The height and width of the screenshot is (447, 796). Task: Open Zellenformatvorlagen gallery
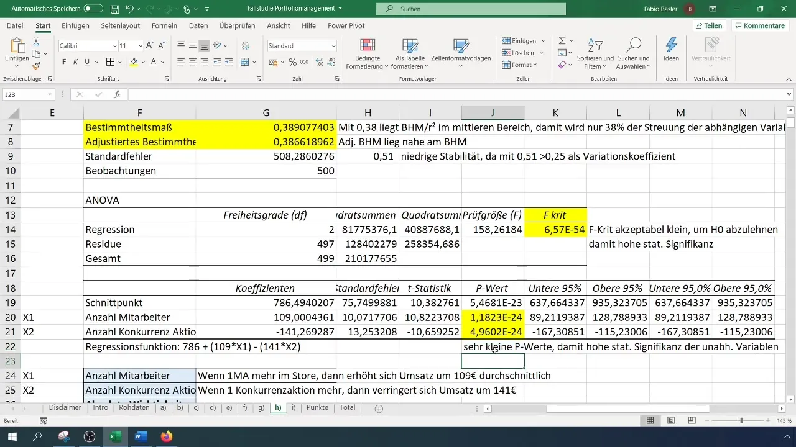click(461, 54)
